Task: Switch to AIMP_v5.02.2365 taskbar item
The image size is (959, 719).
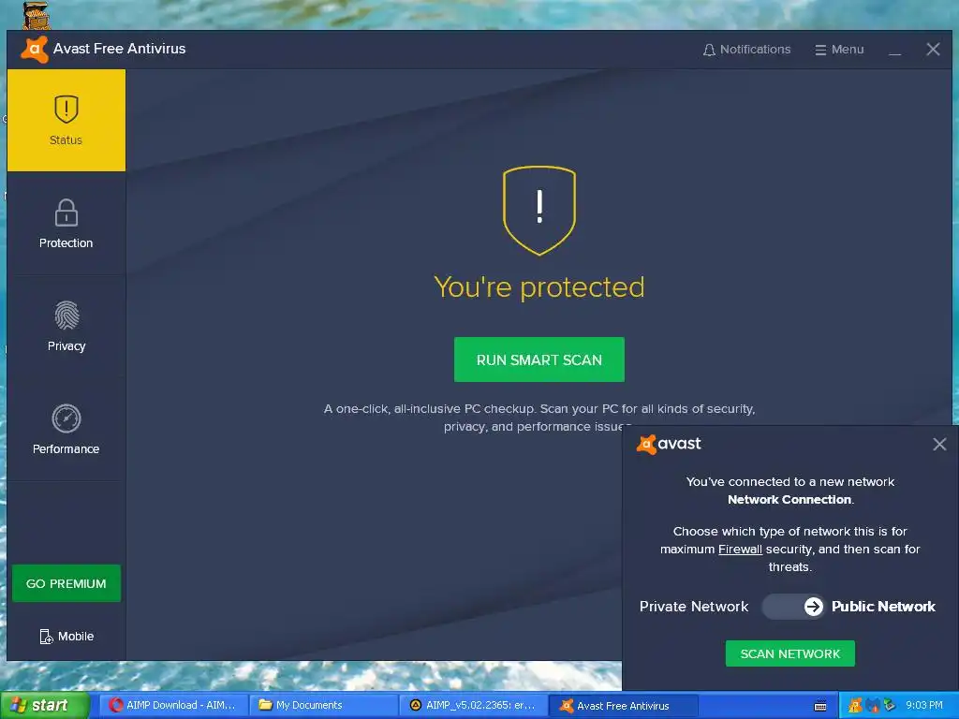Action: pyautogui.click(x=474, y=705)
